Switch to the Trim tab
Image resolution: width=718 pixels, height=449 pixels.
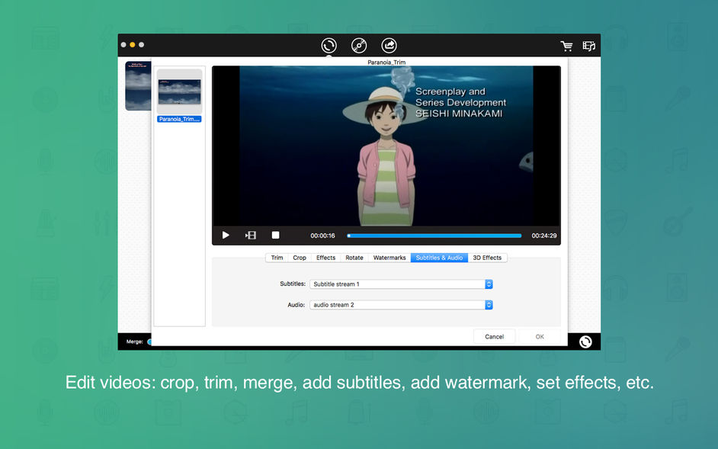tap(277, 258)
